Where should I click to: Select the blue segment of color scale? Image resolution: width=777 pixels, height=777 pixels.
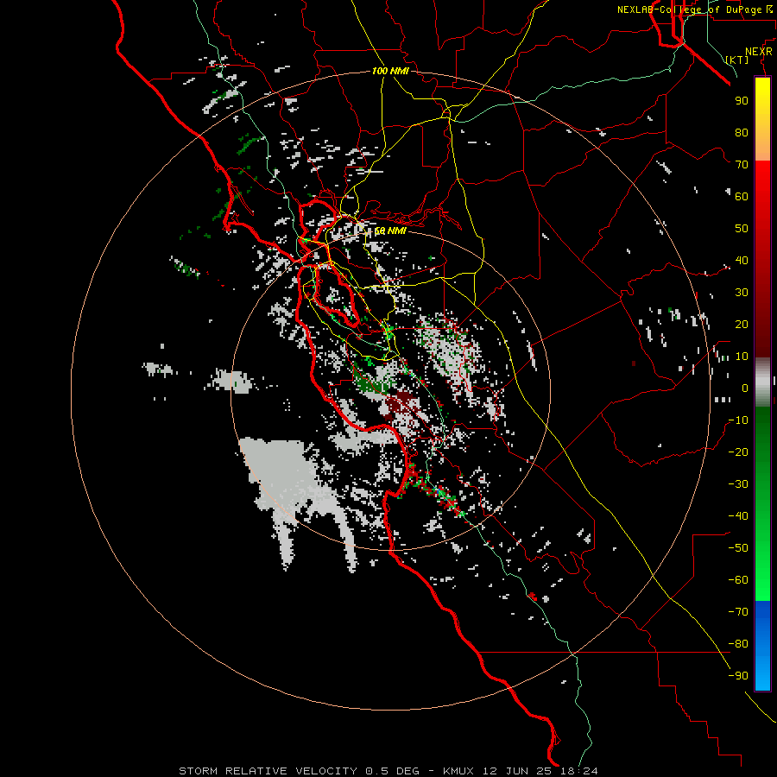click(x=762, y=645)
